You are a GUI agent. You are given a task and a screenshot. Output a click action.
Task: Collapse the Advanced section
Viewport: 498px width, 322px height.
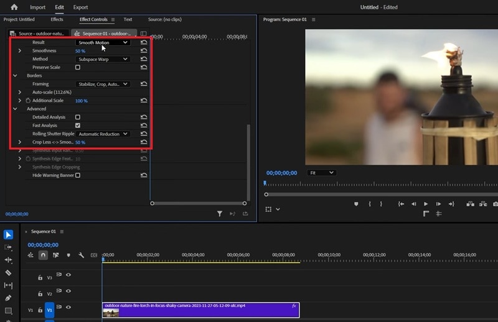pyautogui.click(x=15, y=109)
